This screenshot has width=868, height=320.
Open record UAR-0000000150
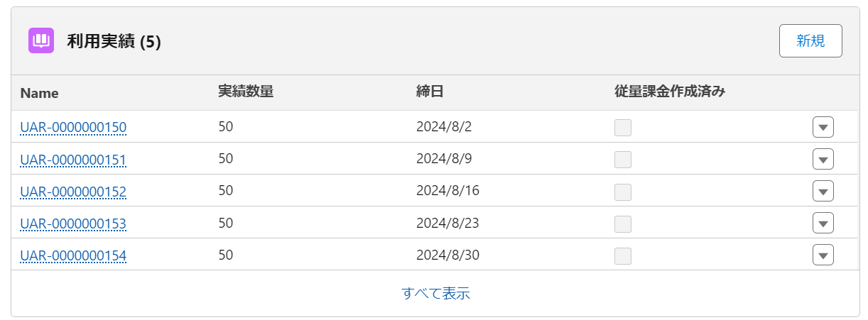point(73,128)
